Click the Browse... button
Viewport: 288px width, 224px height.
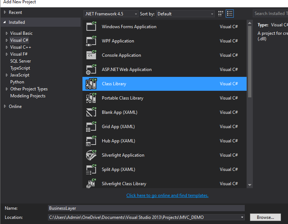click(265, 217)
